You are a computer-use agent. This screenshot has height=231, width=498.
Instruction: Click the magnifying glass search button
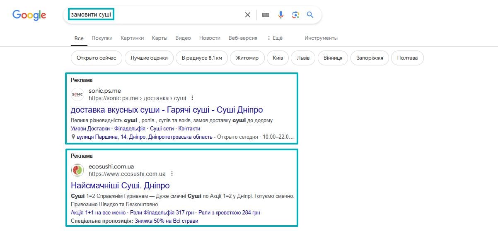pyautogui.click(x=310, y=15)
